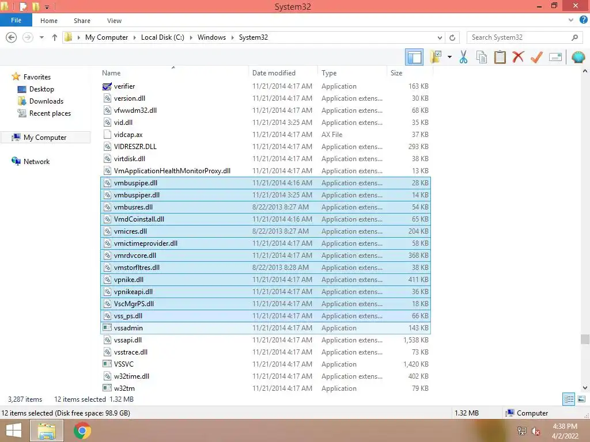This screenshot has height=442, width=590.
Task: Select the w32tm application file
Action: click(x=265, y=388)
